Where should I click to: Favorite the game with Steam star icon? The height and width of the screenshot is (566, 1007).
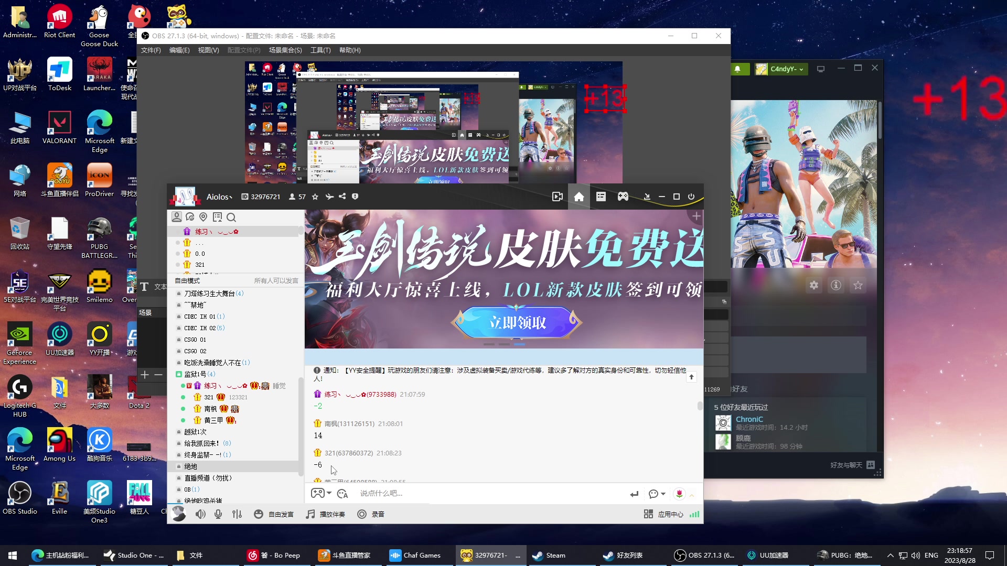point(858,285)
